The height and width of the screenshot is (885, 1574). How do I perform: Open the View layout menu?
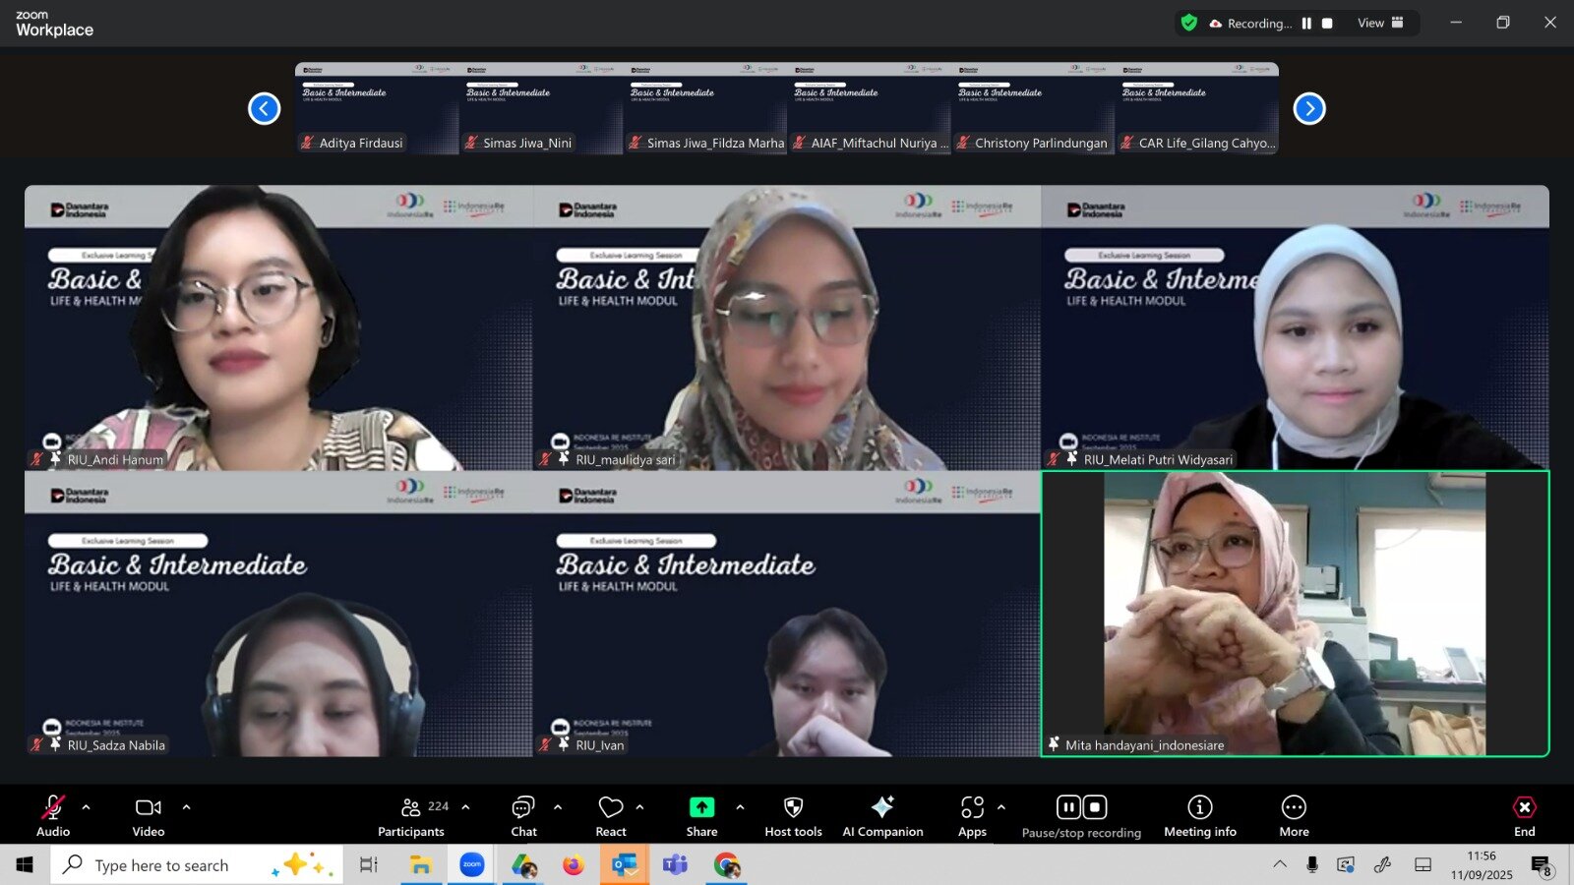point(1380,24)
